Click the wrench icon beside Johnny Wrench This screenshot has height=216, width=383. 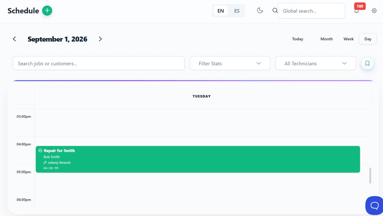click(x=45, y=163)
